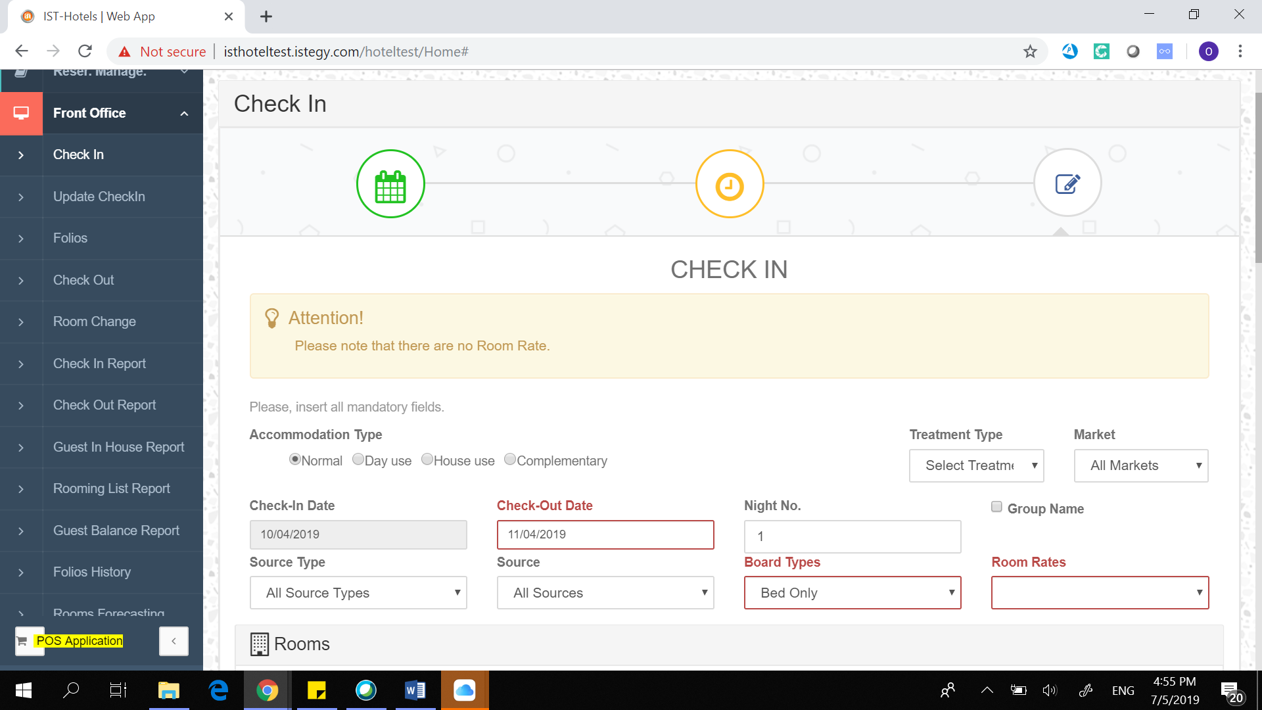The width and height of the screenshot is (1262, 710).
Task: Click the edit pencil step icon
Action: (1067, 183)
